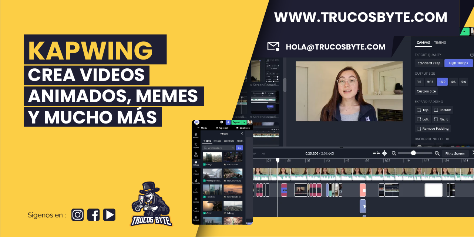Choose 5:4 output size
The height and width of the screenshot is (237, 474).
click(464, 82)
